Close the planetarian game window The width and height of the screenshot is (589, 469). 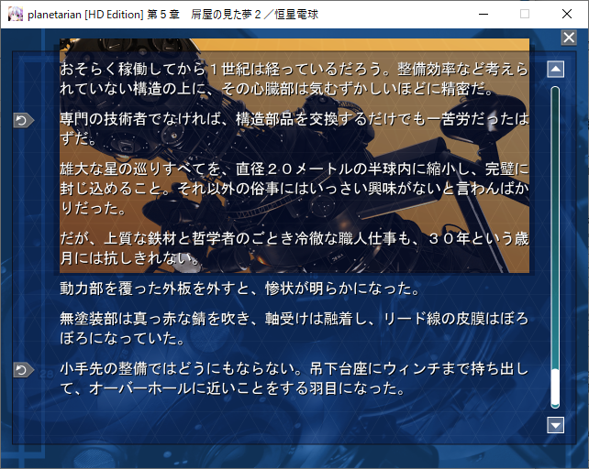coord(567,15)
